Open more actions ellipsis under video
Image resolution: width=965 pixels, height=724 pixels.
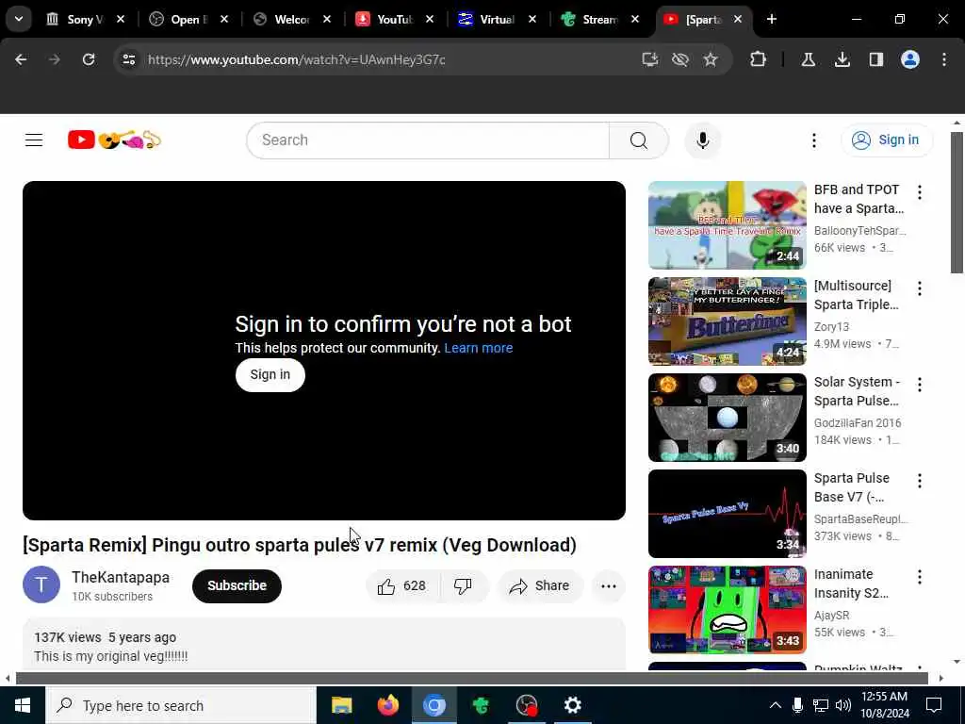click(x=609, y=585)
